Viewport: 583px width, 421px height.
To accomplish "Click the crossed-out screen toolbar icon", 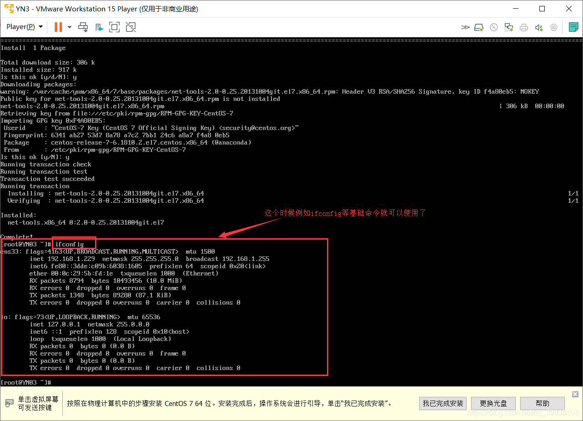I will [131, 27].
